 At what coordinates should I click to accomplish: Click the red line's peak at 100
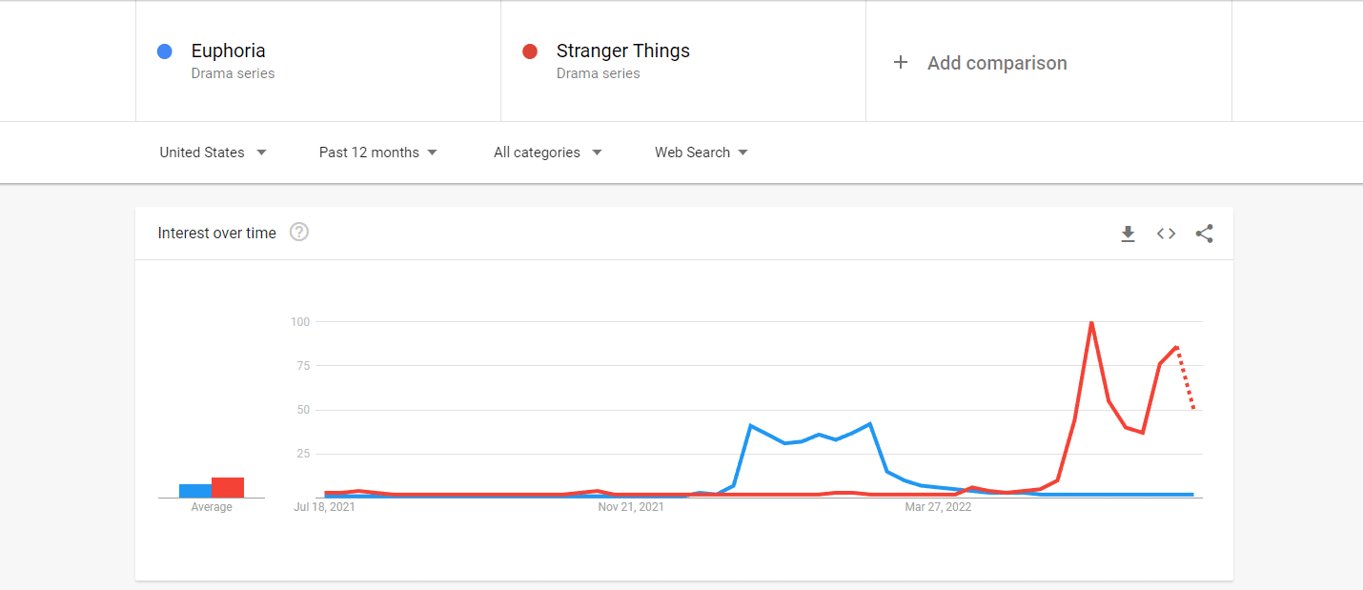tap(1091, 322)
